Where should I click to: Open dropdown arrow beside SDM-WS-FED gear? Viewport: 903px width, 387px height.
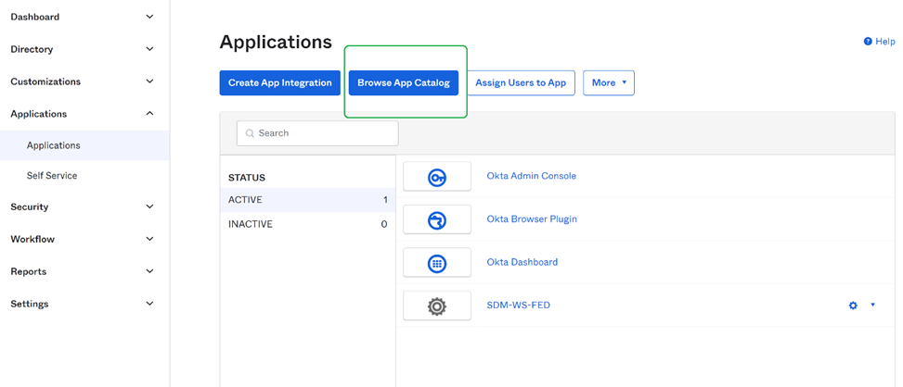[872, 305]
